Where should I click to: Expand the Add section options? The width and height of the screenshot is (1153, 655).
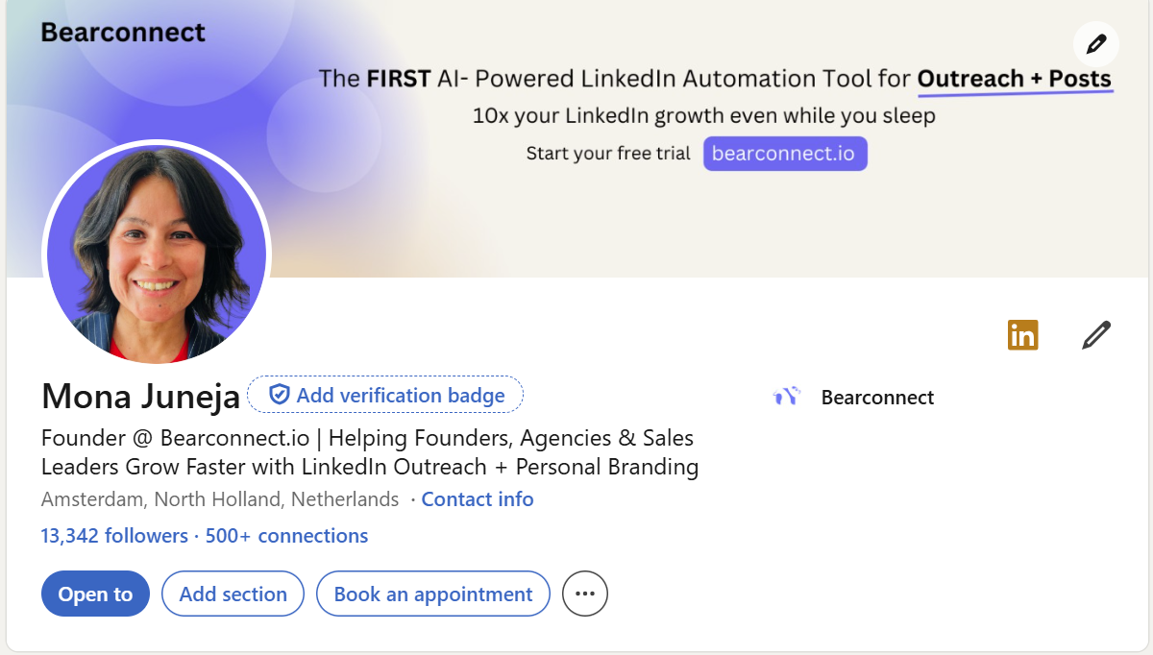point(233,594)
